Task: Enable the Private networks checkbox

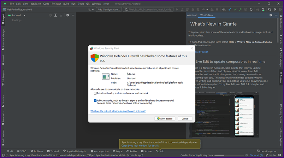Action: coord(95,93)
